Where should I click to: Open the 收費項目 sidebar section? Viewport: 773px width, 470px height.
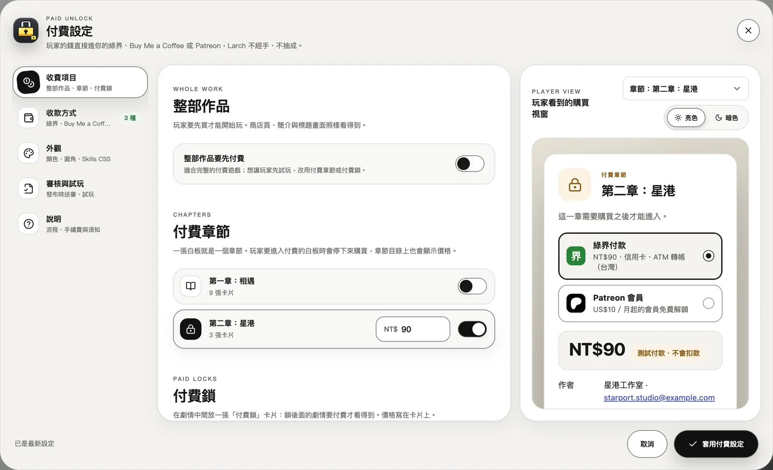pyautogui.click(x=80, y=82)
